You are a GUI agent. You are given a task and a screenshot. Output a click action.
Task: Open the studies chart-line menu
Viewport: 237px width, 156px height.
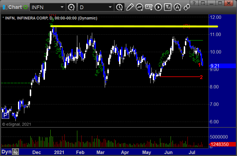[139, 7]
